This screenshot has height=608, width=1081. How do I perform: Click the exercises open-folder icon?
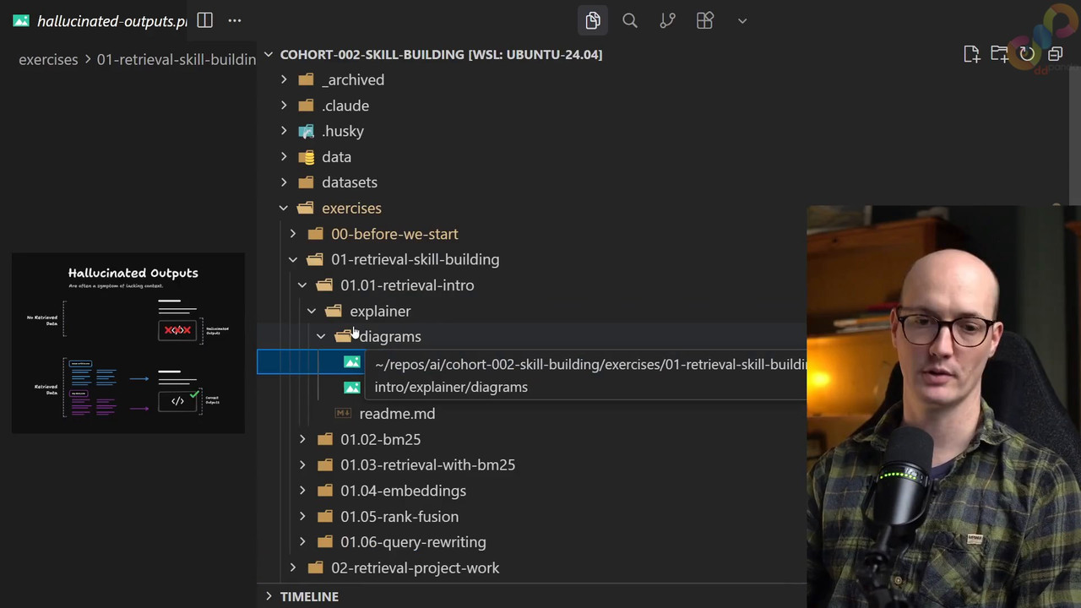tap(306, 208)
